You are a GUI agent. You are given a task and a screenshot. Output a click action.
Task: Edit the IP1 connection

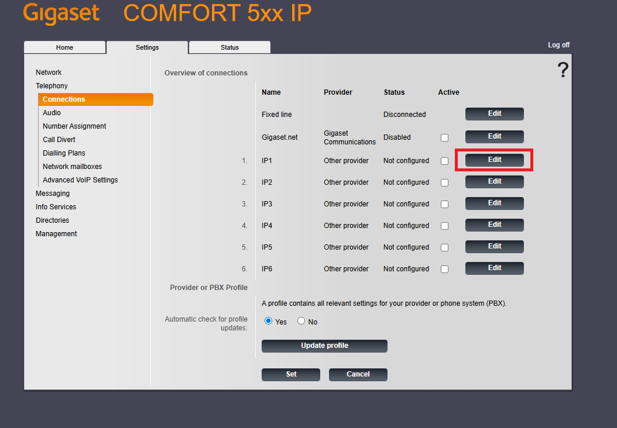click(x=494, y=160)
